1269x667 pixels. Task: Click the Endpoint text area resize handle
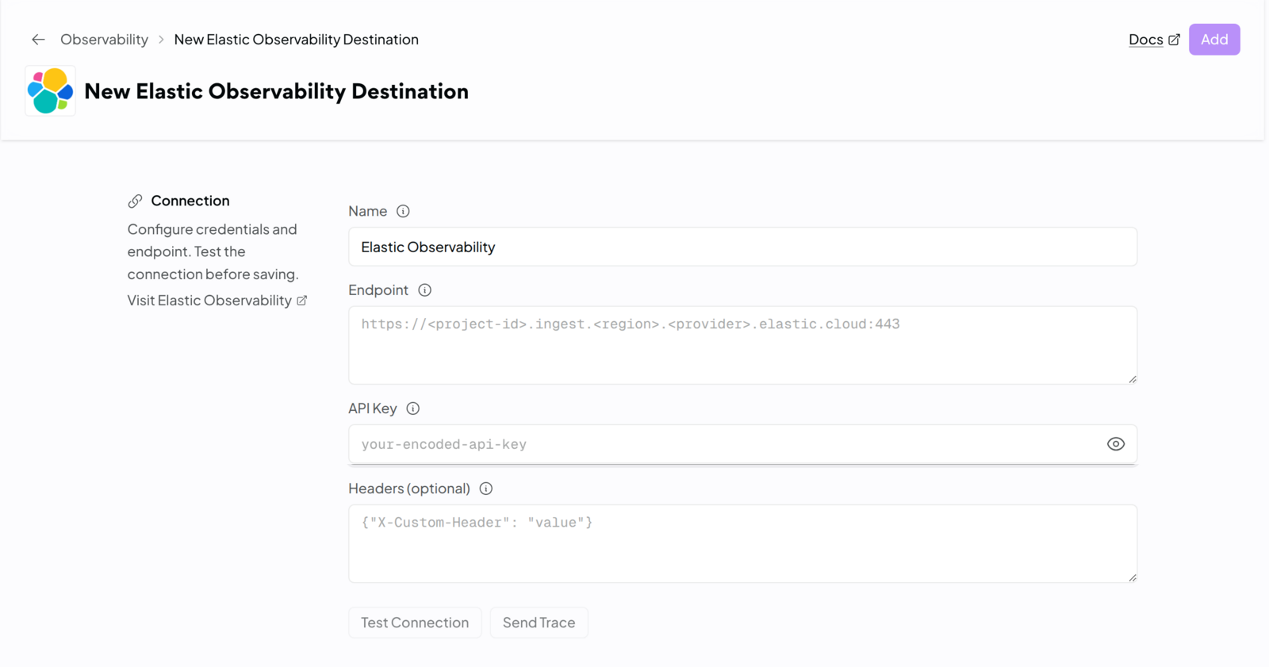(x=1133, y=379)
